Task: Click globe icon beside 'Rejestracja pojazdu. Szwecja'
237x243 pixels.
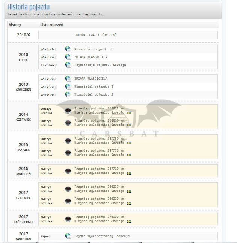Action: (x=68, y=65)
